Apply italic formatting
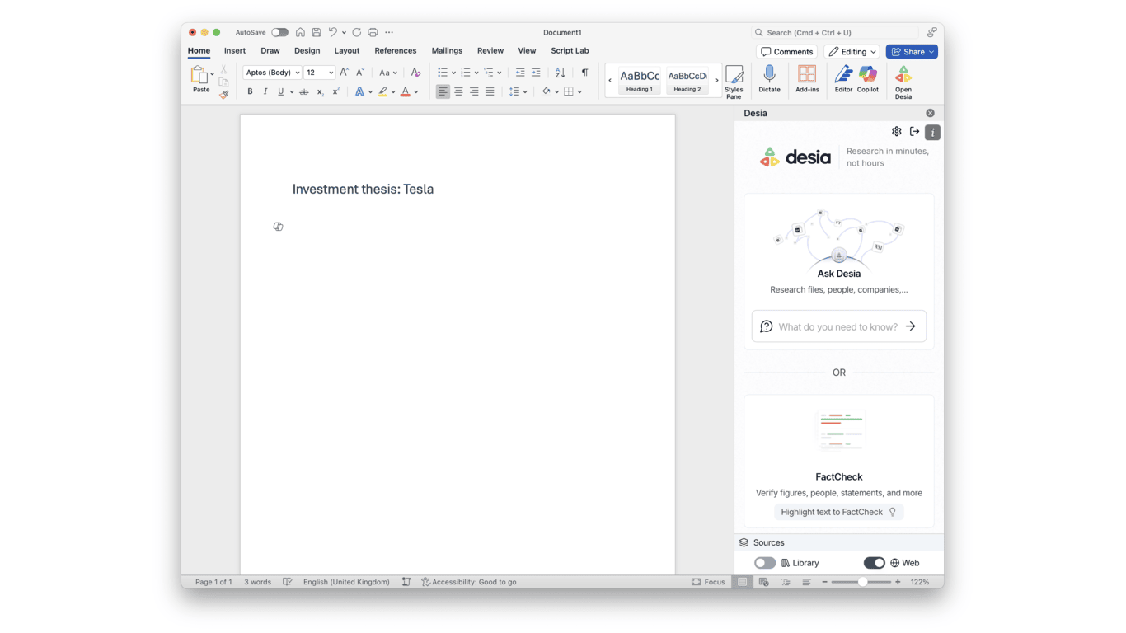The height and width of the screenshot is (633, 1126). click(x=265, y=91)
